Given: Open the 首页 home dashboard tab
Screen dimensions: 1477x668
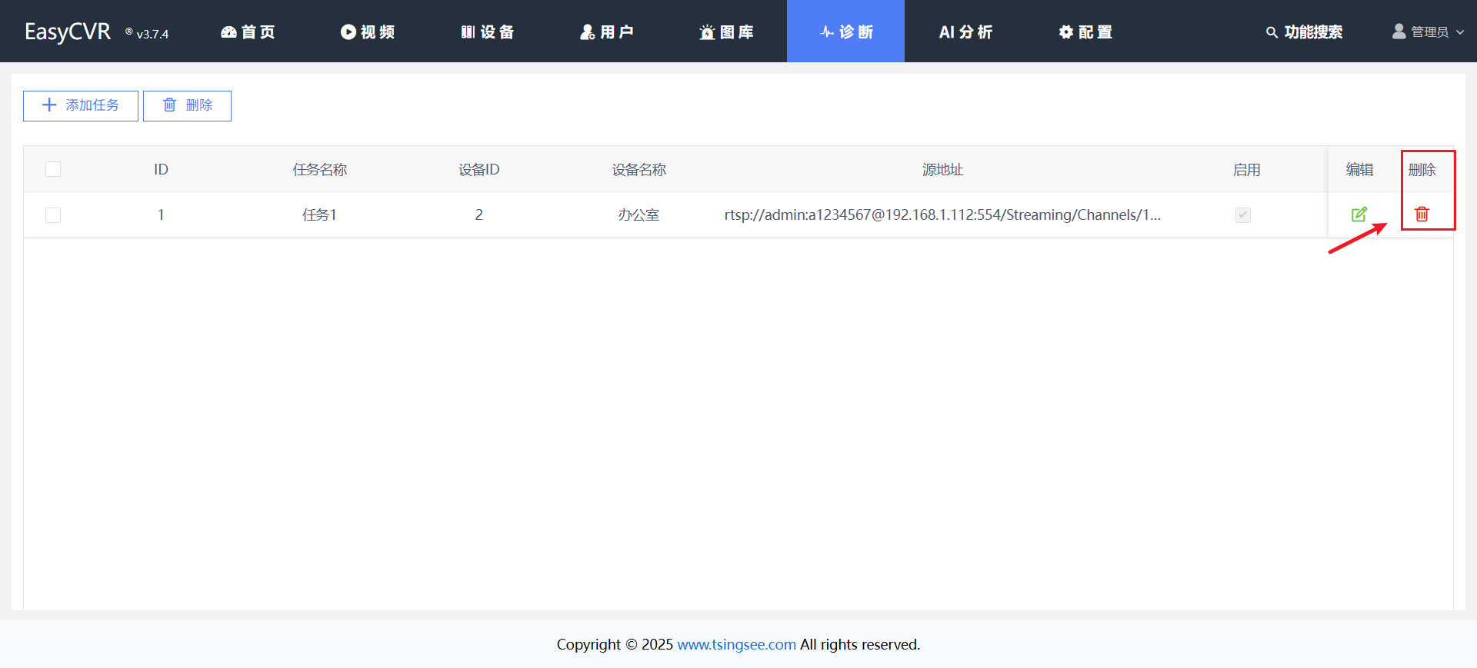Looking at the screenshot, I should pyautogui.click(x=248, y=32).
